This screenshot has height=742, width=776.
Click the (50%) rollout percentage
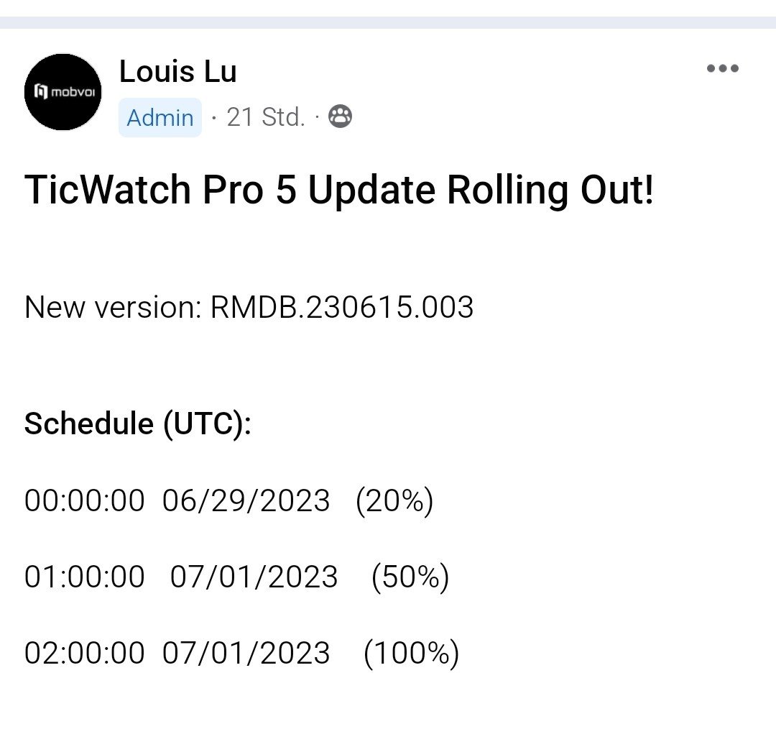(x=410, y=577)
